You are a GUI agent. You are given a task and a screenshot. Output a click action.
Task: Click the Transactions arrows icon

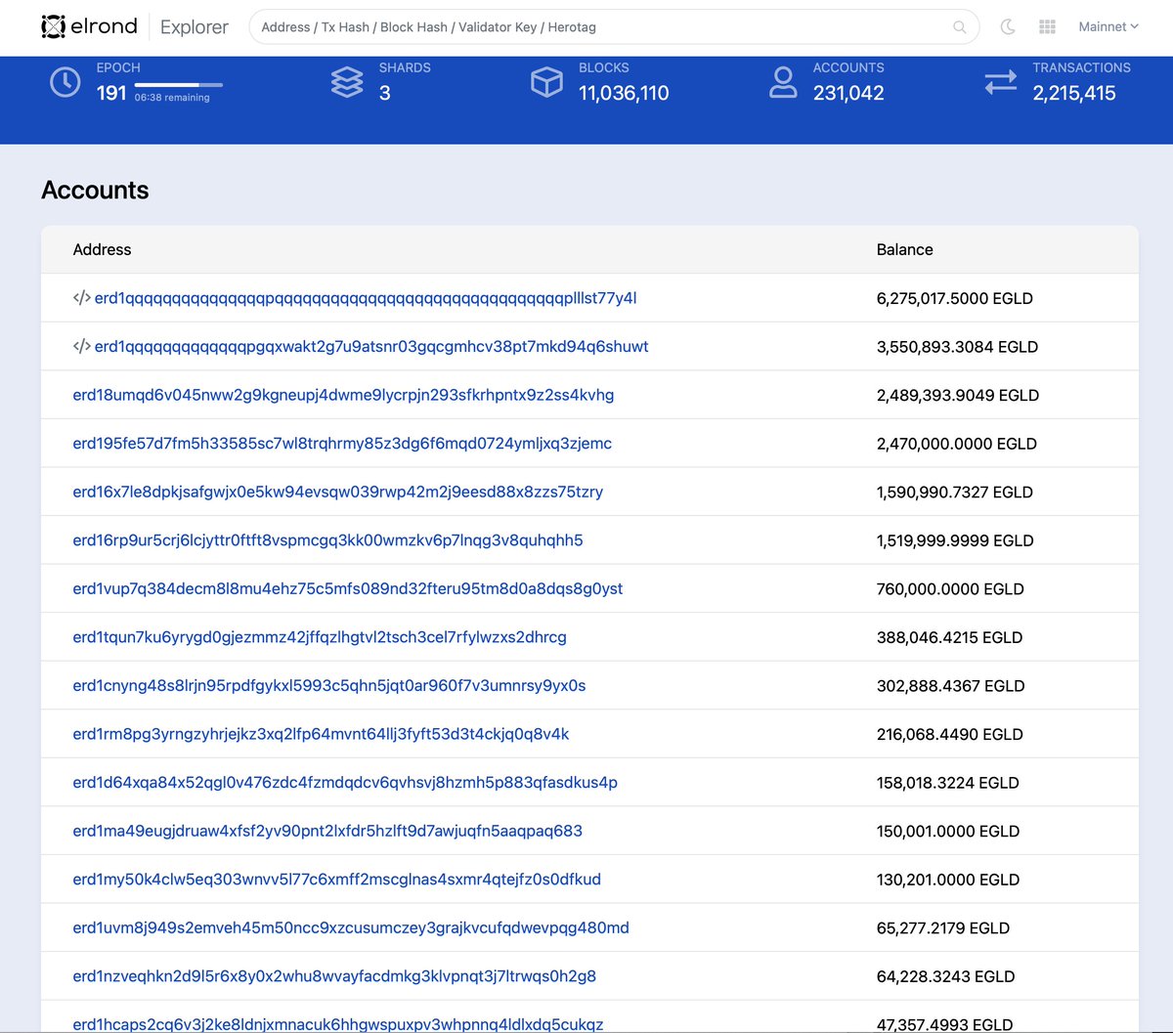coord(1000,82)
